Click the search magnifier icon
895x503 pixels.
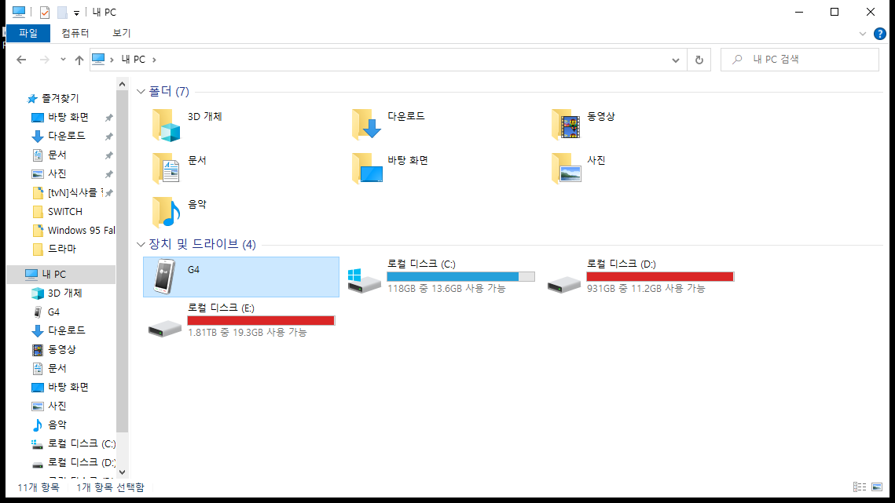738,60
